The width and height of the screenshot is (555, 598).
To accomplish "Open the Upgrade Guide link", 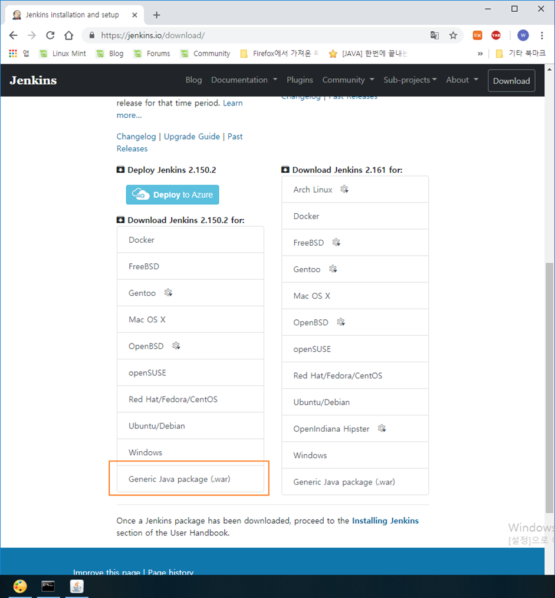I will tap(192, 137).
